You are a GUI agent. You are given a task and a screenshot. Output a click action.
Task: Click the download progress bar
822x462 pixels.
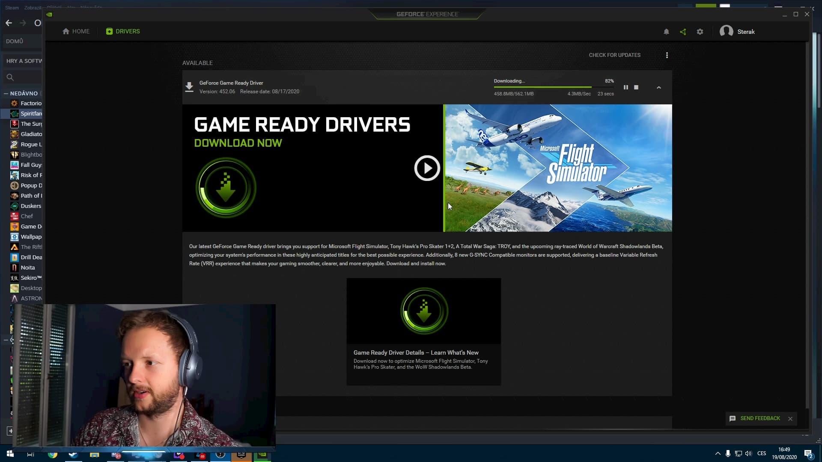click(x=554, y=87)
